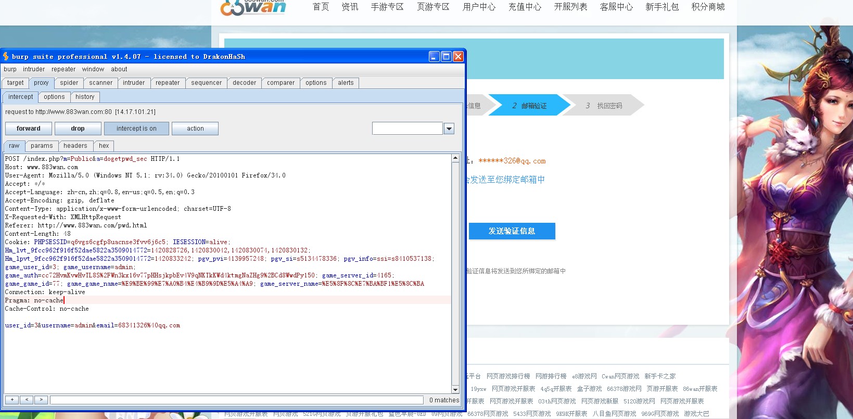Open the alerts tab
This screenshot has height=419, width=853.
pos(346,83)
